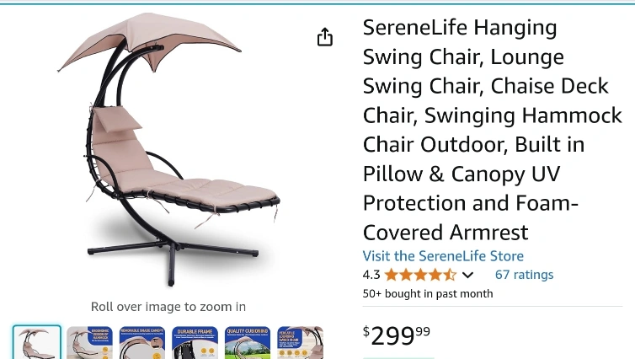The height and width of the screenshot is (359, 635).
Task: Select the Versatile Swing Chair thumbnail
Action: [x=300, y=342]
